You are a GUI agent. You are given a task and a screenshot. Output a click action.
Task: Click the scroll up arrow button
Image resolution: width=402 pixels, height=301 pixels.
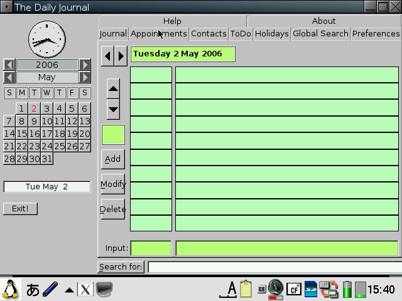tap(113, 88)
